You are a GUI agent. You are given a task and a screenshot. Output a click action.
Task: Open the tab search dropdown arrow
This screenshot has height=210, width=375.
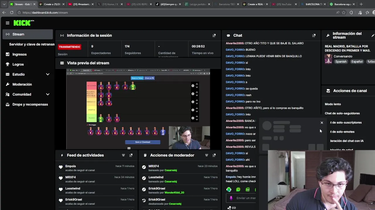click(4, 4)
